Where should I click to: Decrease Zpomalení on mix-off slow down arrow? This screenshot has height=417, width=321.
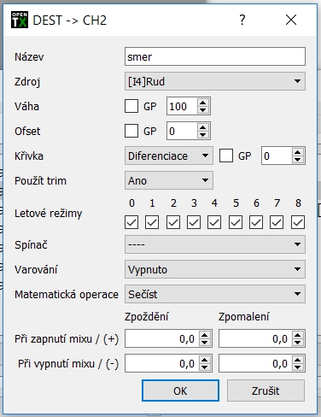(x=297, y=367)
